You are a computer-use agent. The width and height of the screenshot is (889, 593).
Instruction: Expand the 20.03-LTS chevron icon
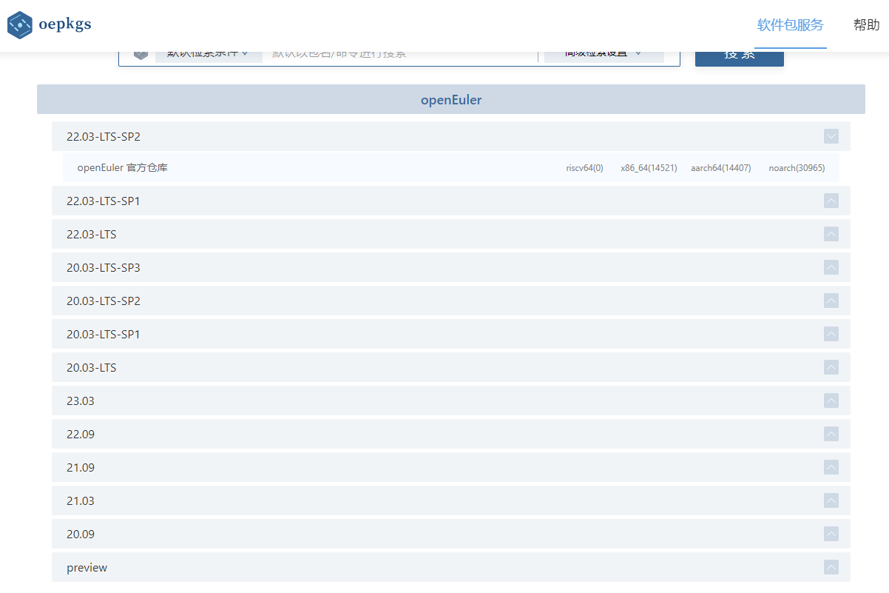(831, 367)
